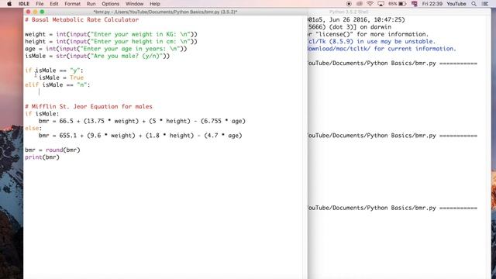Image resolution: width=496 pixels, height=279 pixels.
Task: Click the Tcl/Tk (8.5.9) warning in shell
Action: (x=372, y=41)
